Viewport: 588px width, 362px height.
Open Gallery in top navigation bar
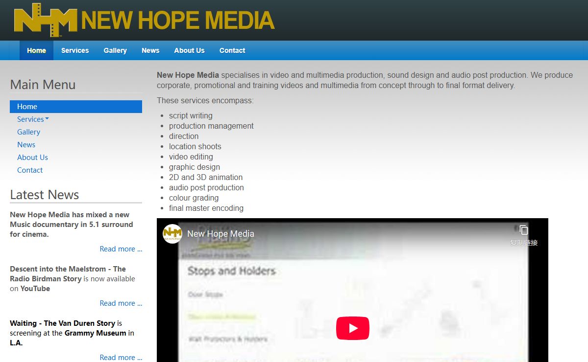pyautogui.click(x=115, y=50)
